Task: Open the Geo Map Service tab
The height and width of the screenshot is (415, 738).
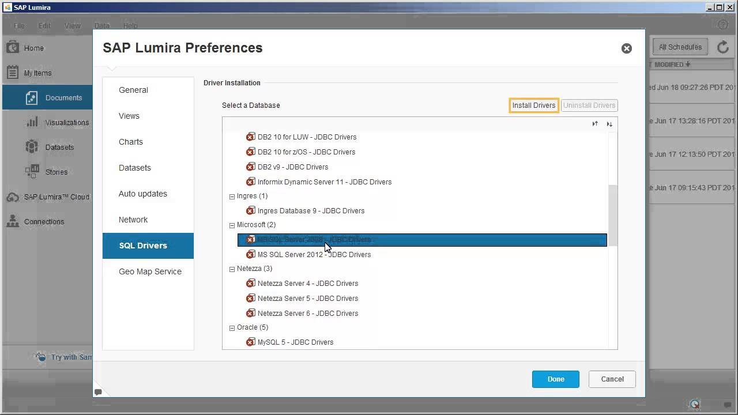Action: tap(148, 271)
